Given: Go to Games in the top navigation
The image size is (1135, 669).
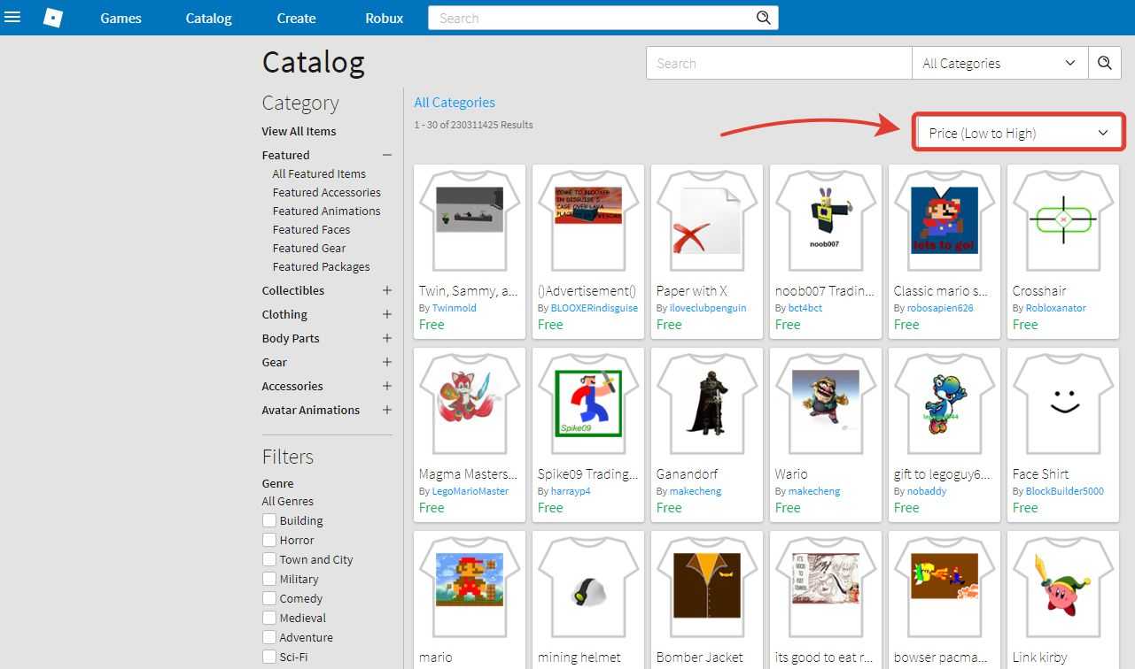Looking at the screenshot, I should [x=120, y=18].
